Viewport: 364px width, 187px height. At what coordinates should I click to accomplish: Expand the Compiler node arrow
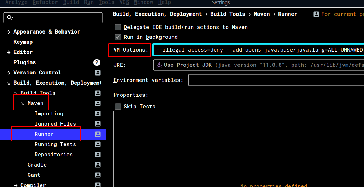tap(16, 185)
